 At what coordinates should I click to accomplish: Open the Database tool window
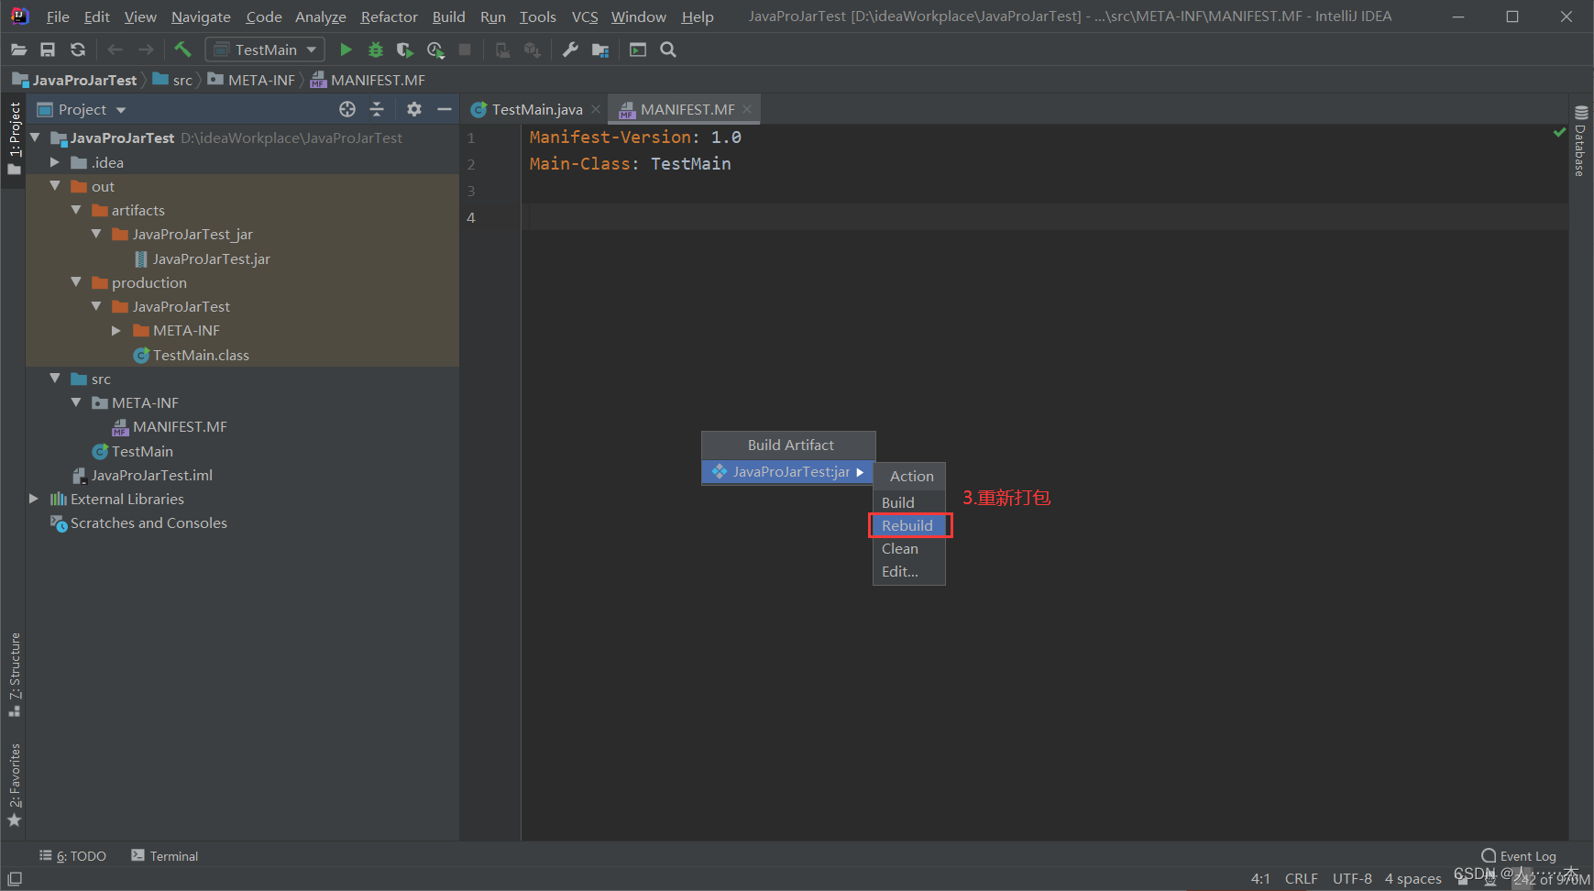[1581, 141]
